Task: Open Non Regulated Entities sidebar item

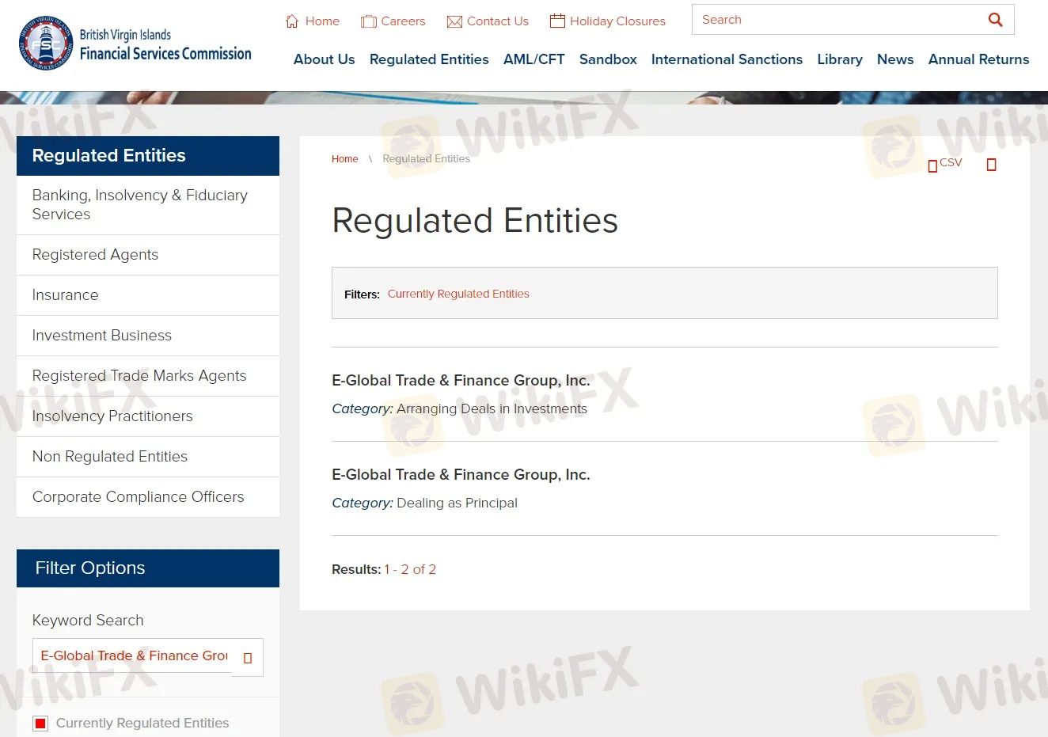Action: click(110, 457)
